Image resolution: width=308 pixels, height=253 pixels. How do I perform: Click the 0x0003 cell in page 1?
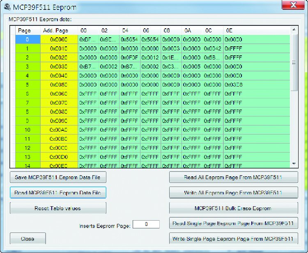(x=172, y=48)
